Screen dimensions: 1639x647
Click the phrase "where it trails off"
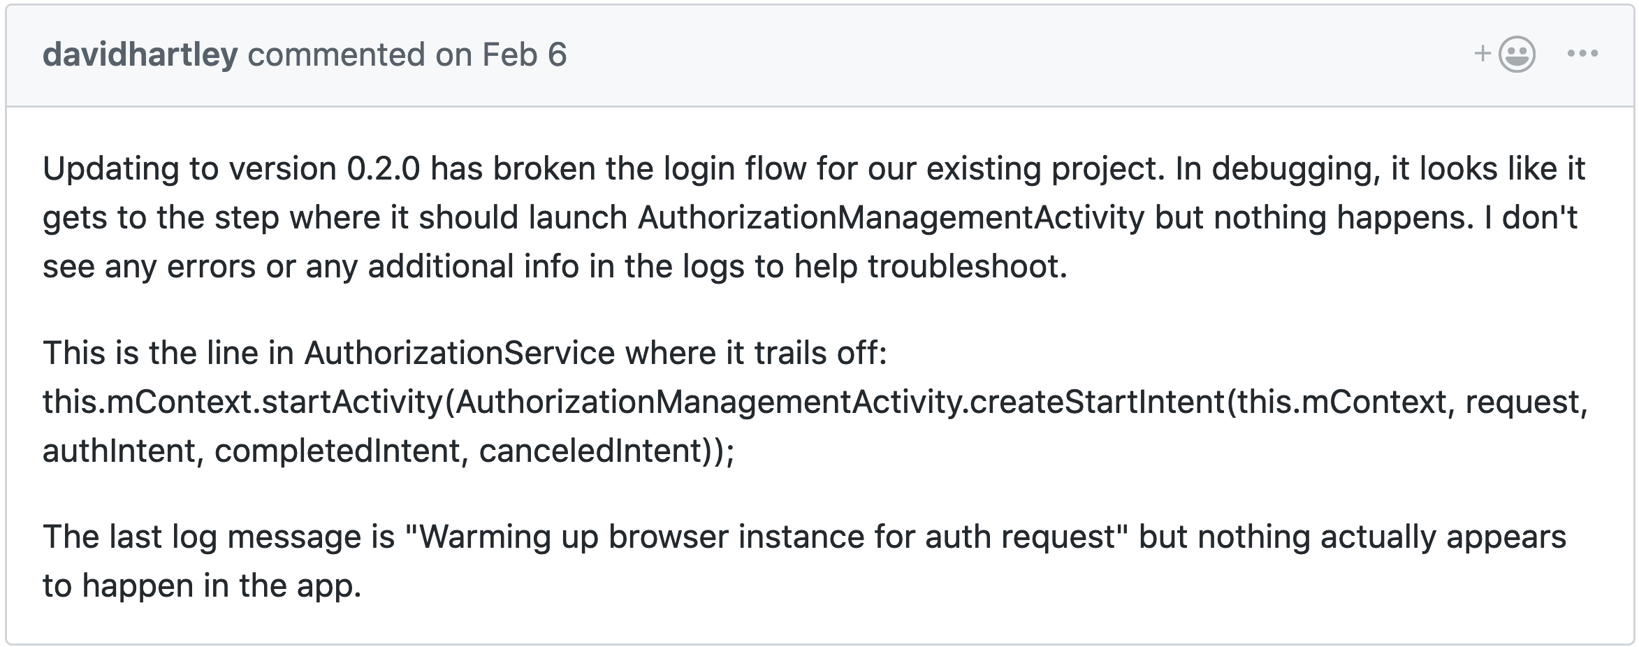(755, 353)
